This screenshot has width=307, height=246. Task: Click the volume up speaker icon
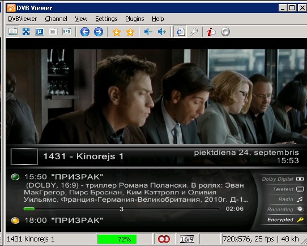tap(162, 32)
